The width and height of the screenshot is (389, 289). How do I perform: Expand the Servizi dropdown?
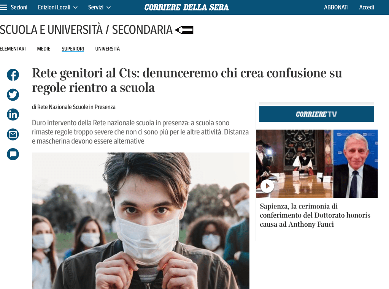(x=99, y=8)
